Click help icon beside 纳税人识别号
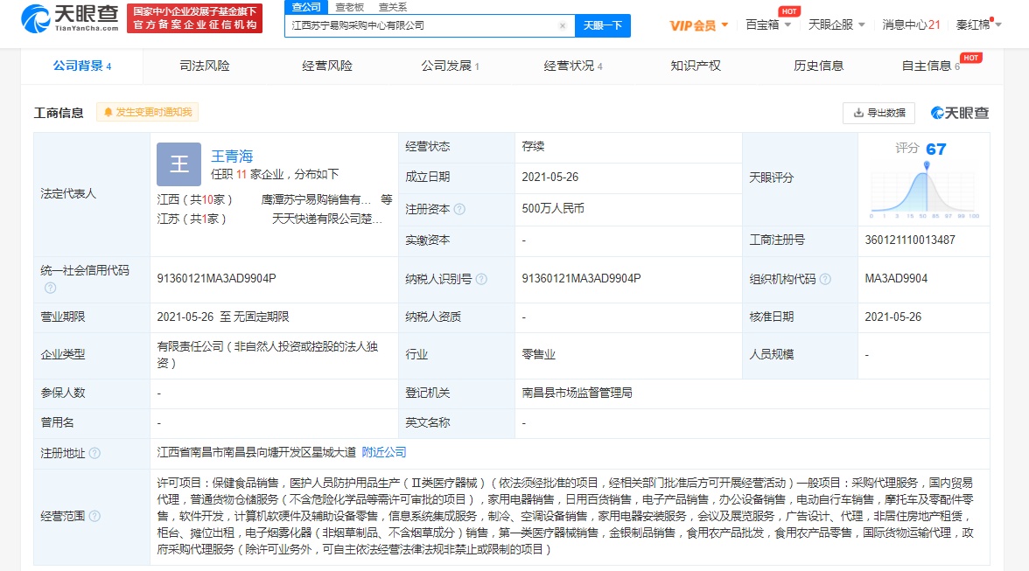 coord(481,279)
